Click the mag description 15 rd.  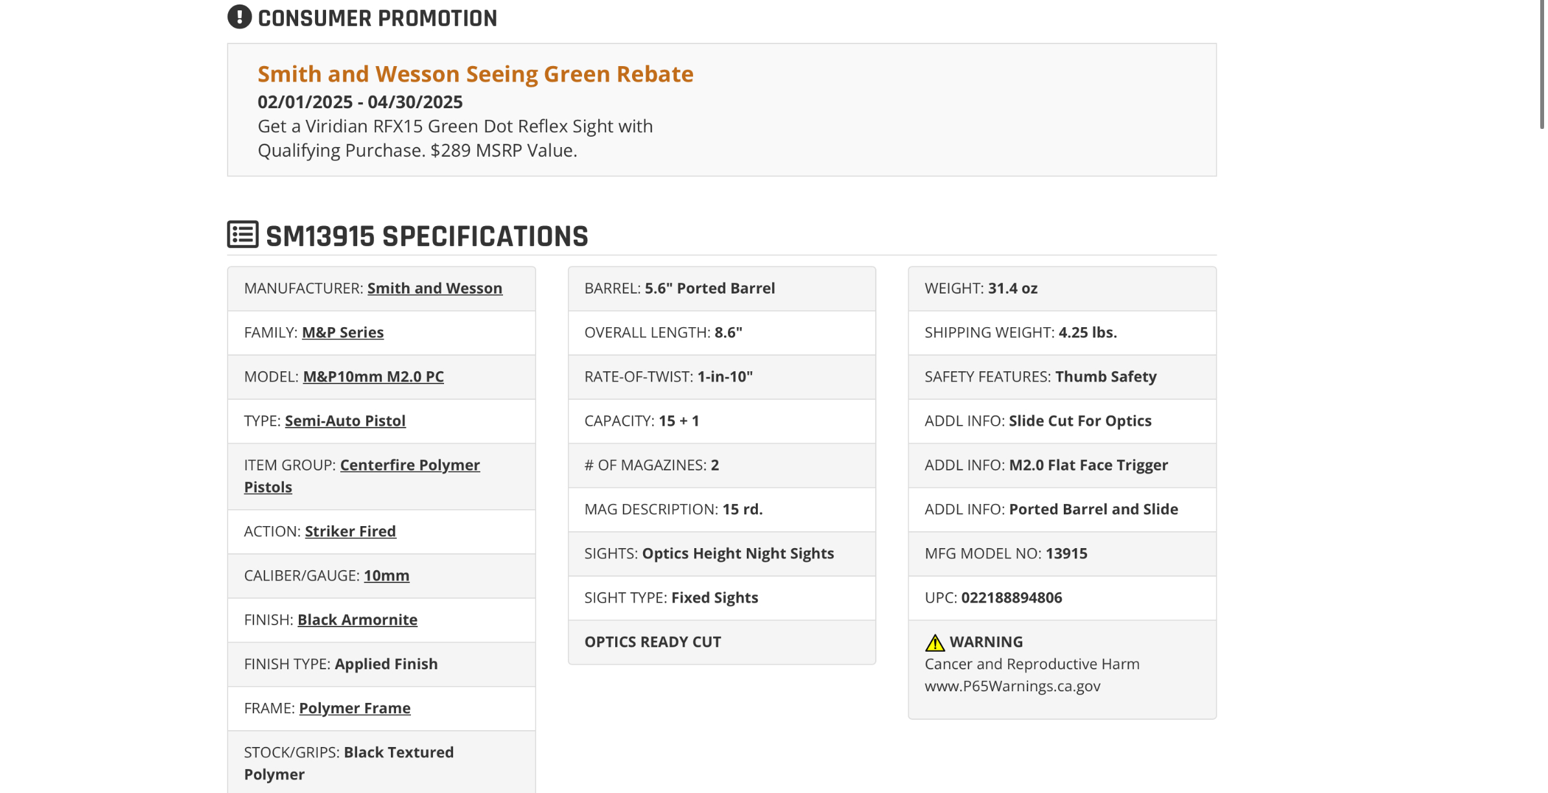coord(742,509)
